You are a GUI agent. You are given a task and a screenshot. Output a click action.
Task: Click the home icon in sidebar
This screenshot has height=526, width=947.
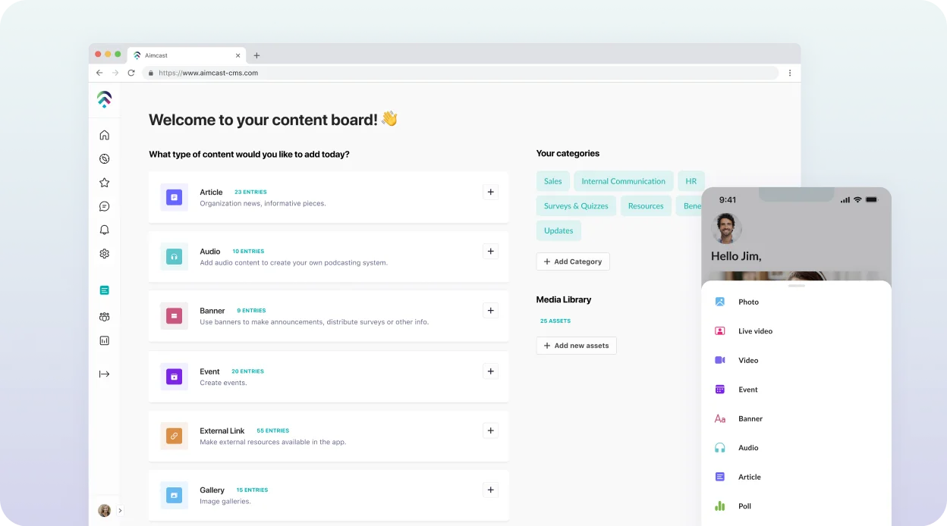pos(105,135)
